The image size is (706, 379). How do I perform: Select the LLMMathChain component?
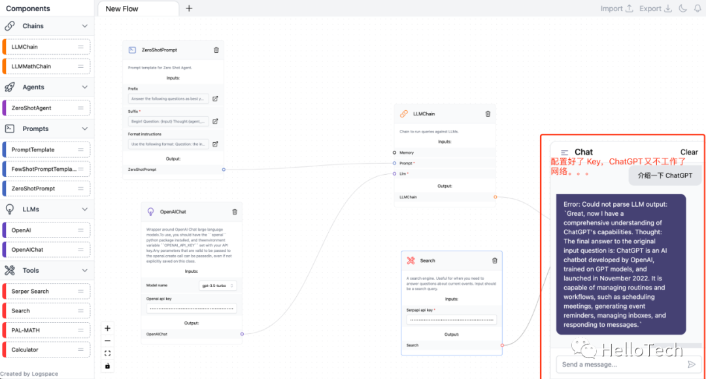click(x=47, y=67)
